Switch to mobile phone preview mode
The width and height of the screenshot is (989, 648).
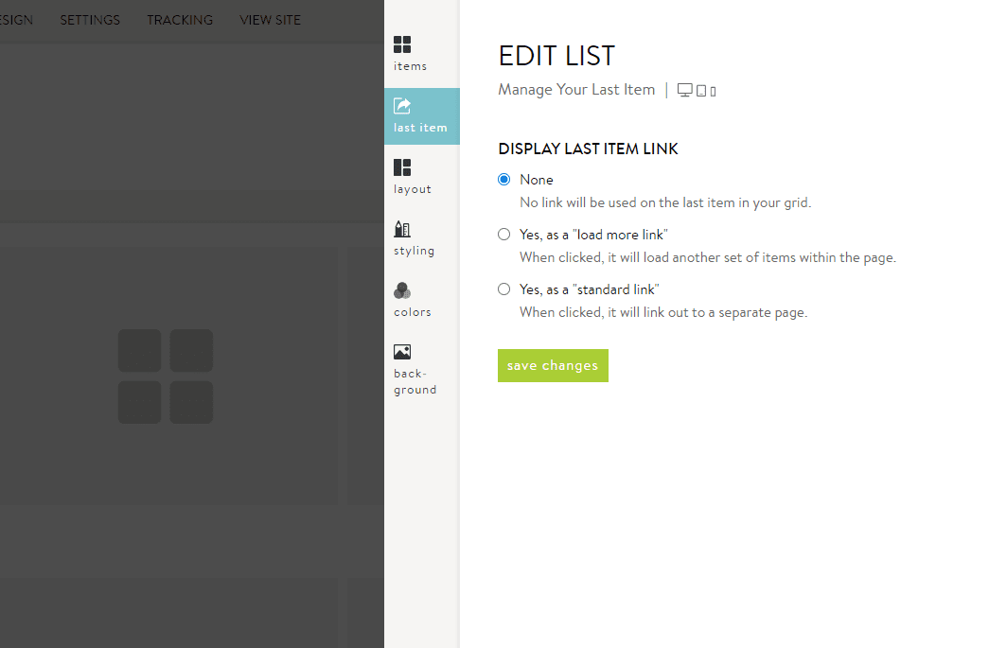click(x=711, y=90)
